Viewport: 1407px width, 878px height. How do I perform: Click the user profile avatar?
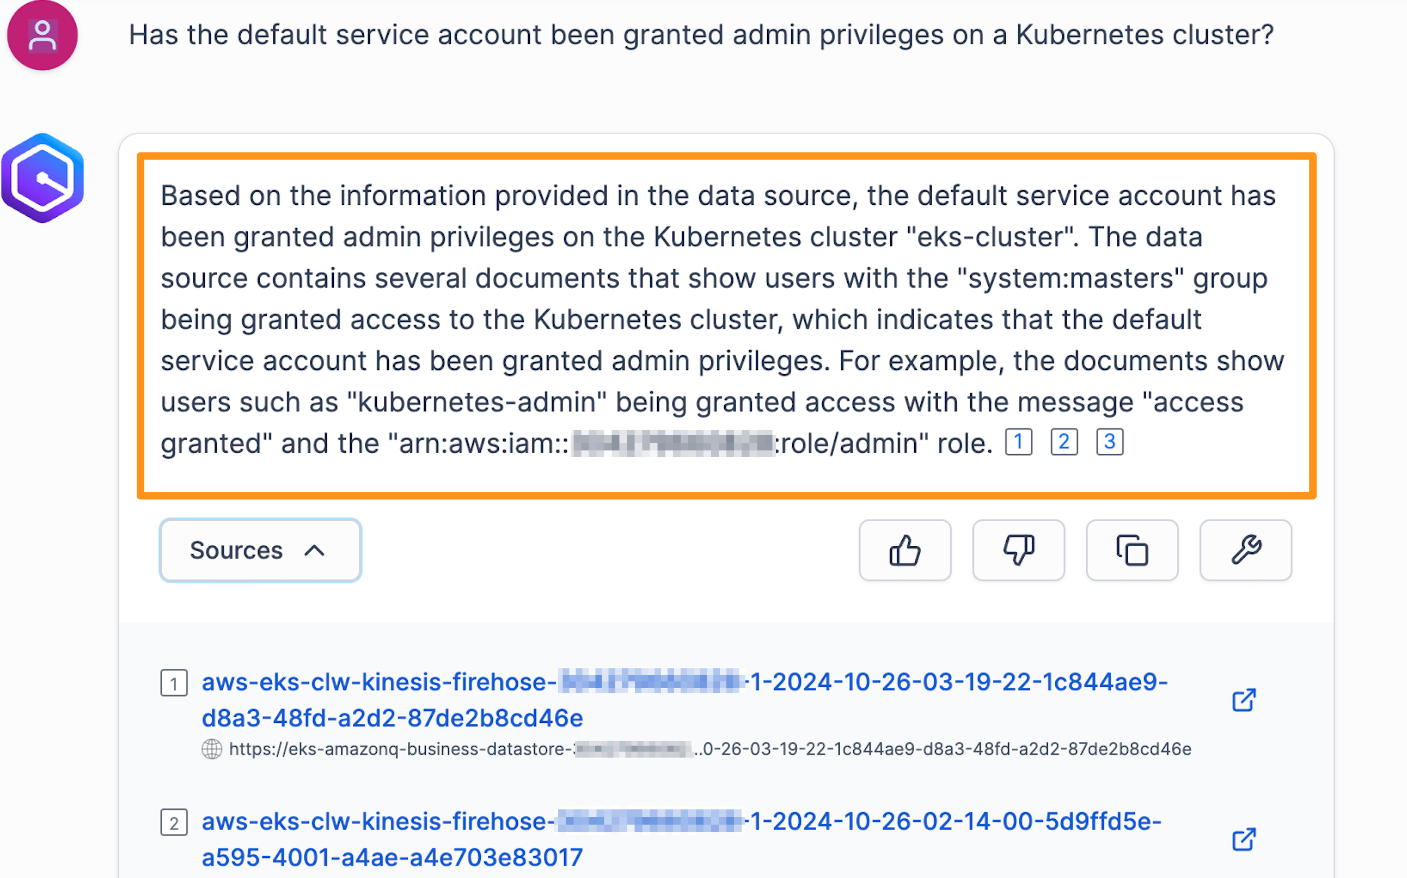(x=41, y=35)
